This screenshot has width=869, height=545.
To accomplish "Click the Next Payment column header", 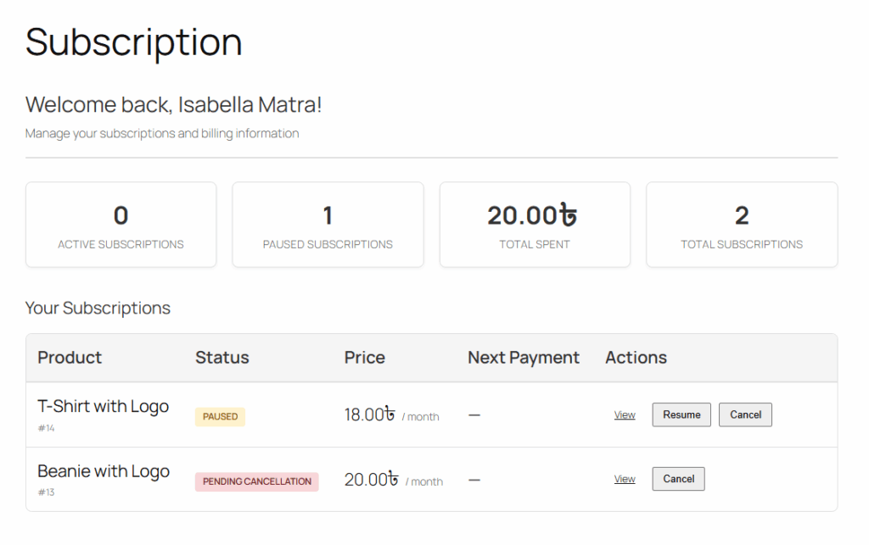I will [524, 358].
